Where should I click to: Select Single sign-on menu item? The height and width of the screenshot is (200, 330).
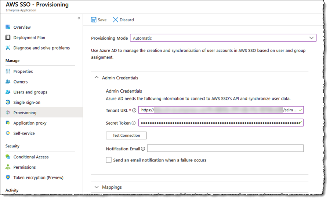coord(27,103)
